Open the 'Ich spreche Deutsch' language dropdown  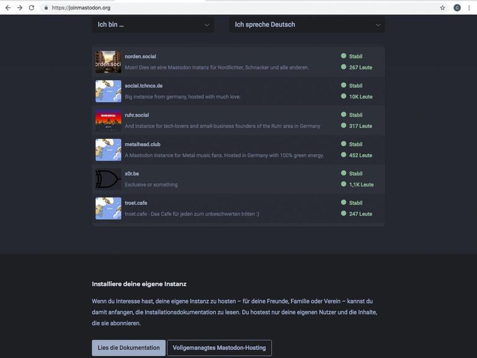tap(307, 25)
